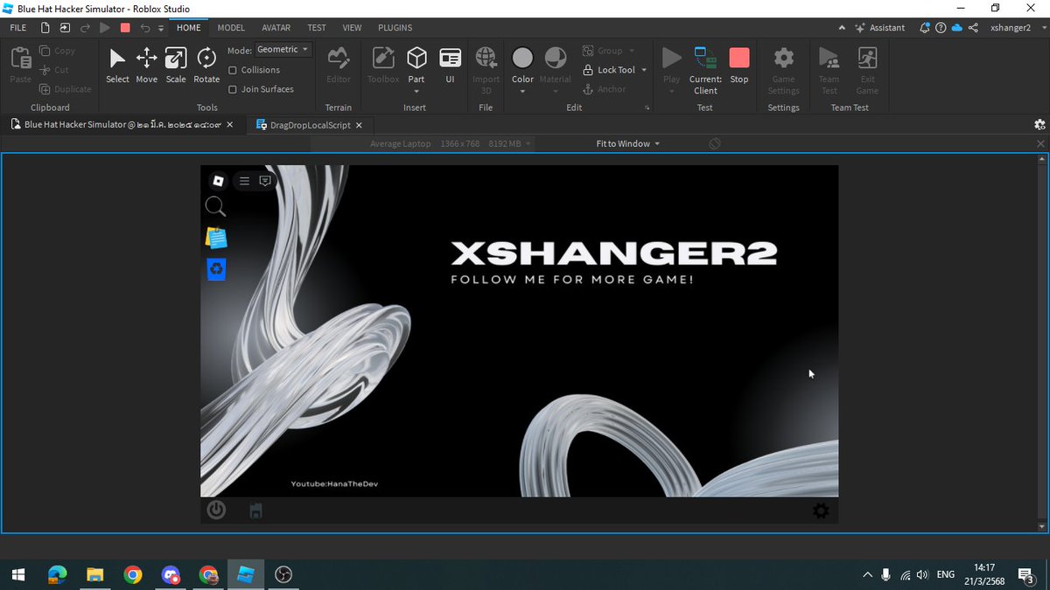This screenshot has height=590, width=1050.
Task: Click the cloud sync icon
Action: point(956,28)
